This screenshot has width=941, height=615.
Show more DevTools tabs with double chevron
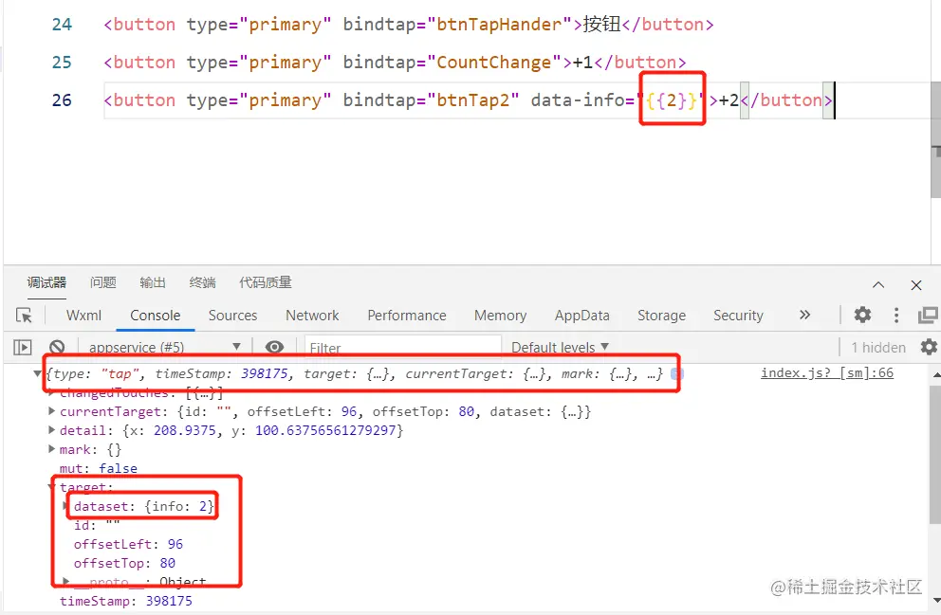coord(804,315)
